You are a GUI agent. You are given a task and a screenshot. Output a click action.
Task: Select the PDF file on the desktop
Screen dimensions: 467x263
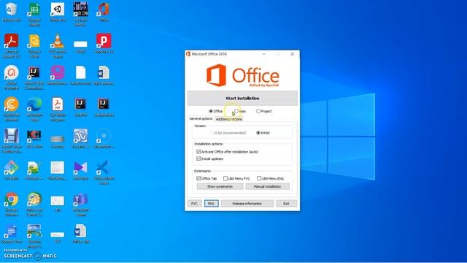[58, 109]
